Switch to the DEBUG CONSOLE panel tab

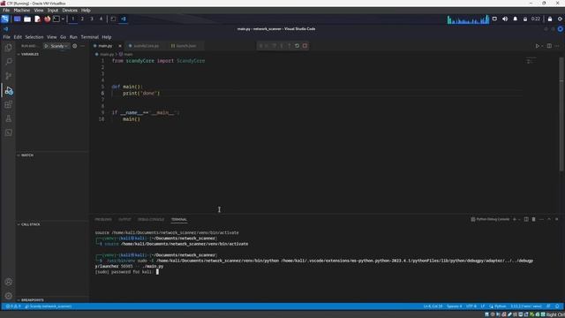point(151,219)
